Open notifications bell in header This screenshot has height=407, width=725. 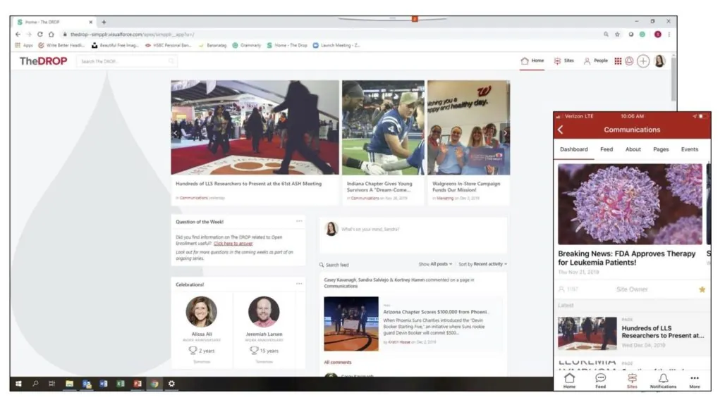tap(629, 61)
